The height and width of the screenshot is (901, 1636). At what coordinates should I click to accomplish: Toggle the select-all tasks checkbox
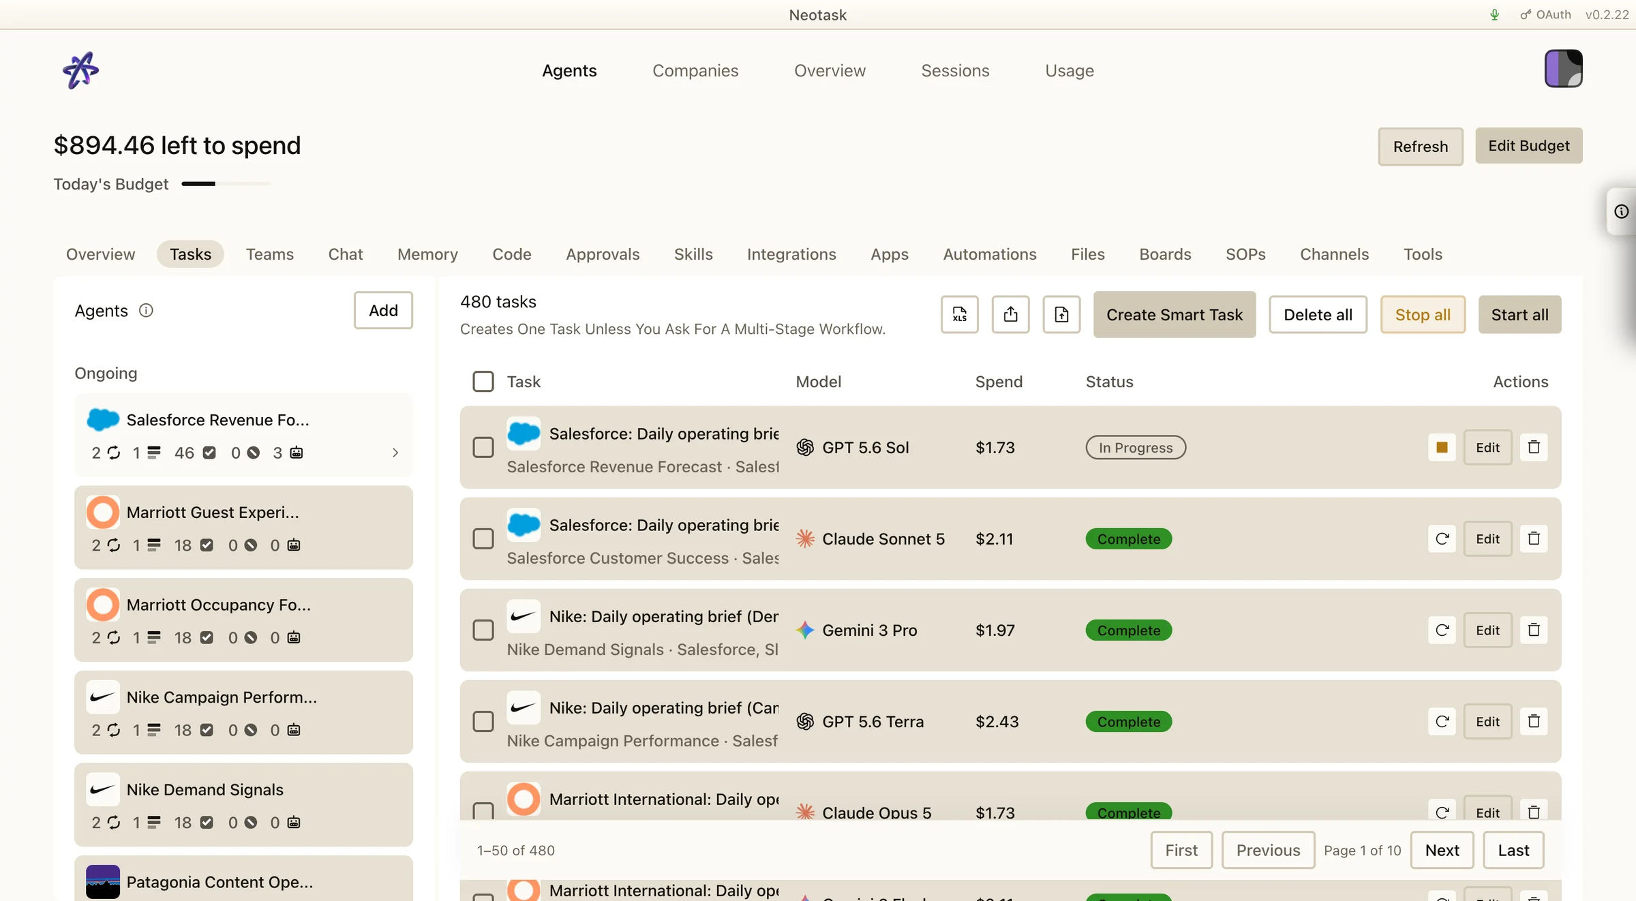coord(483,382)
